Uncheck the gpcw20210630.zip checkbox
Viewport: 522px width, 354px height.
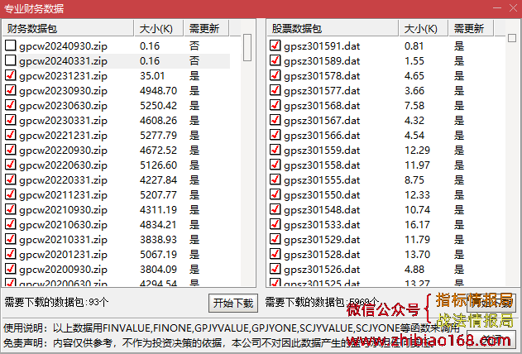10,224
